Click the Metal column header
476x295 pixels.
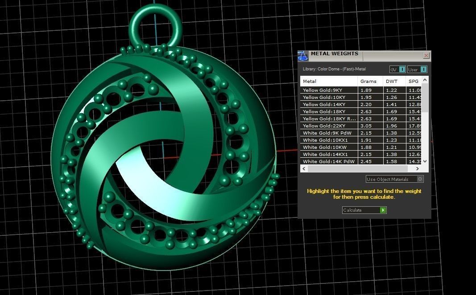[x=329, y=81]
